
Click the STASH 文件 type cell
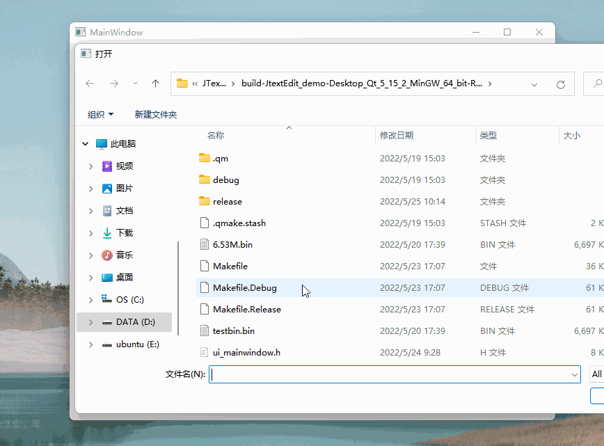pyautogui.click(x=503, y=223)
